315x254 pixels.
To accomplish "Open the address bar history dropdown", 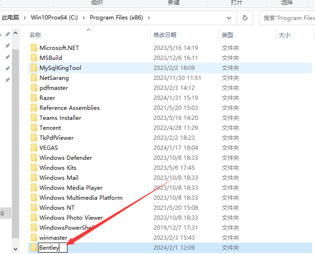I will (x=229, y=18).
